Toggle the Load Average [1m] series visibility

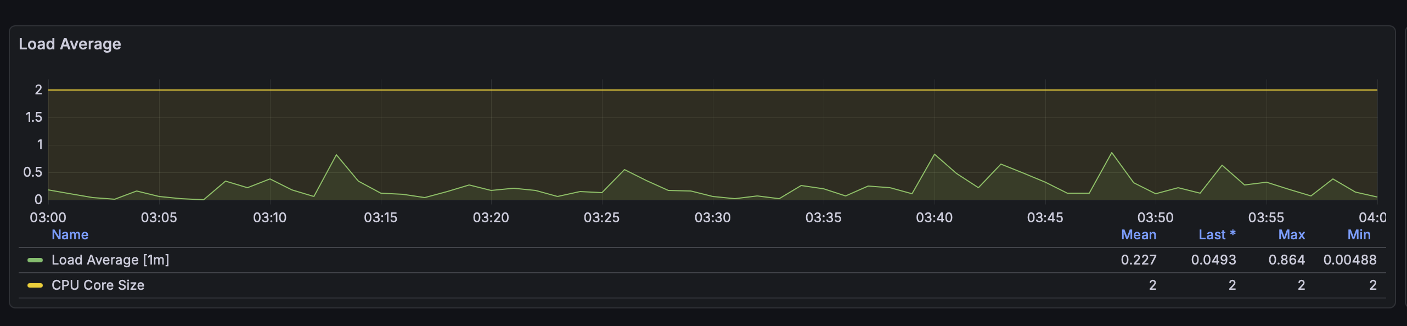(110, 260)
